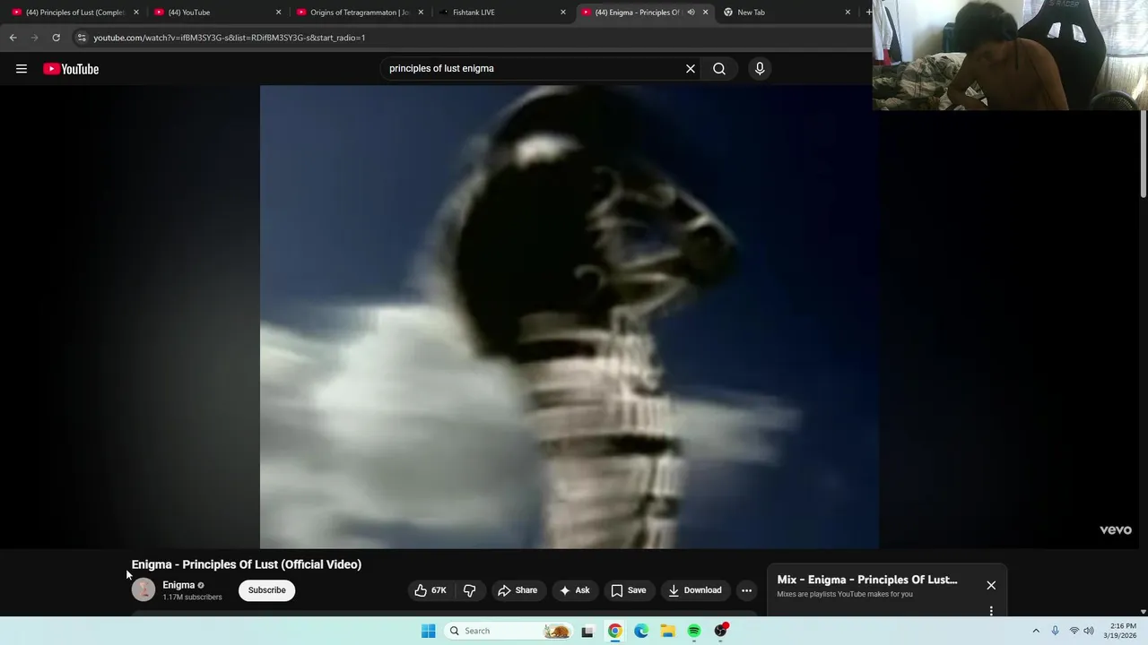Click the video player to pause
The image size is (1148, 645).
(x=570, y=316)
